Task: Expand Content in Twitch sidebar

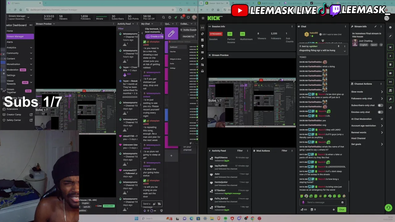Action: click(31, 59)
